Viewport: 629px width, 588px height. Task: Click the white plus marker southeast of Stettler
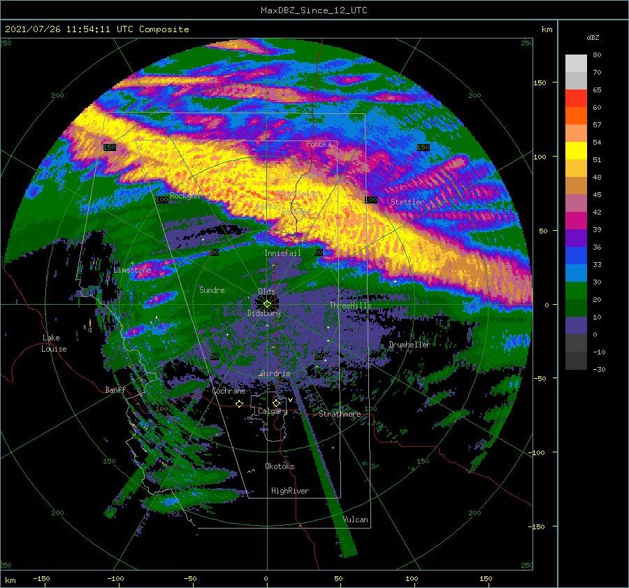[395, 281]
